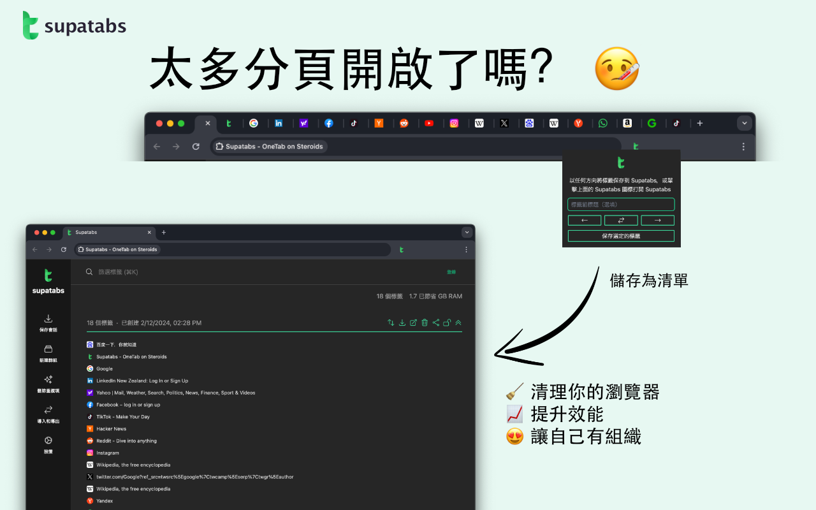The image size is (816, 510).
Task: Restore all tabs with the download icon
Action: tap(402, 323)
